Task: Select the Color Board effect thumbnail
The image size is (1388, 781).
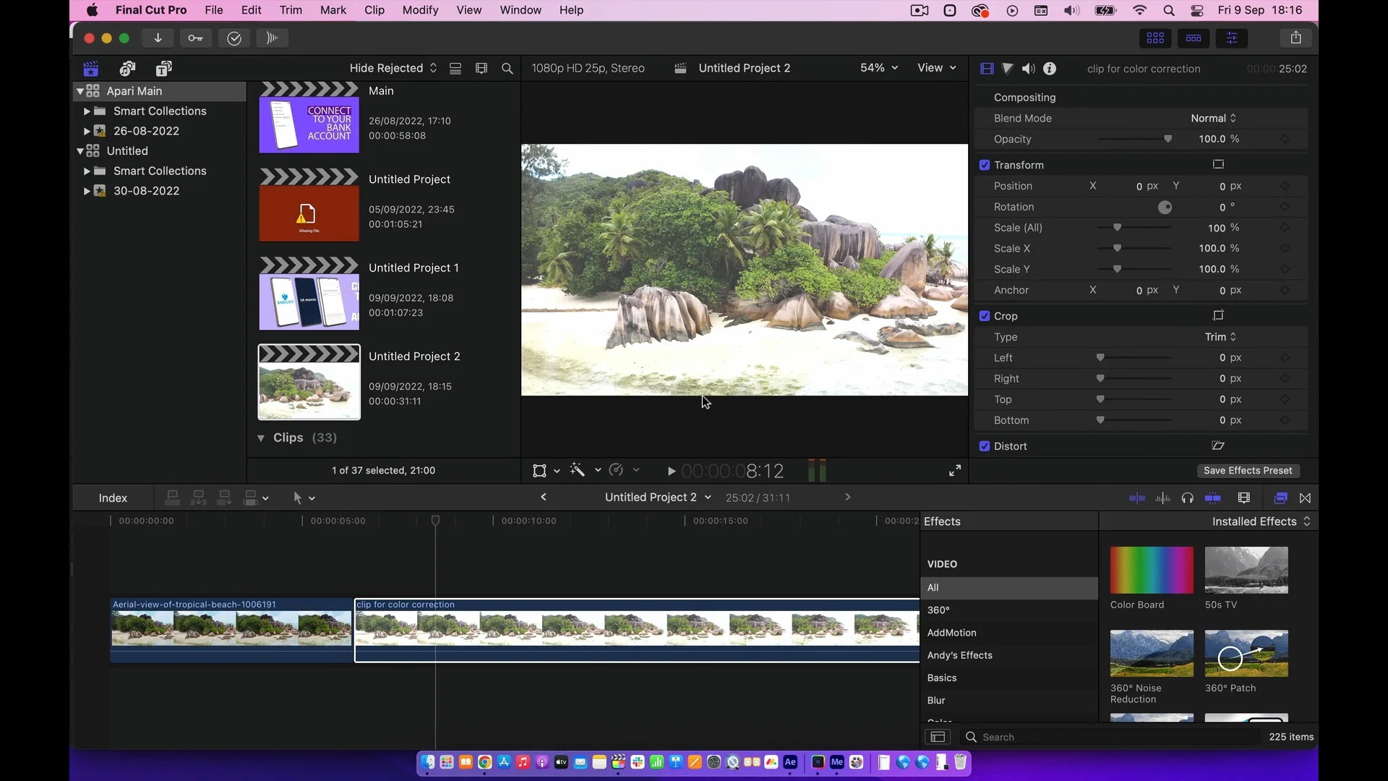Action: click(x=1152, y=571)
